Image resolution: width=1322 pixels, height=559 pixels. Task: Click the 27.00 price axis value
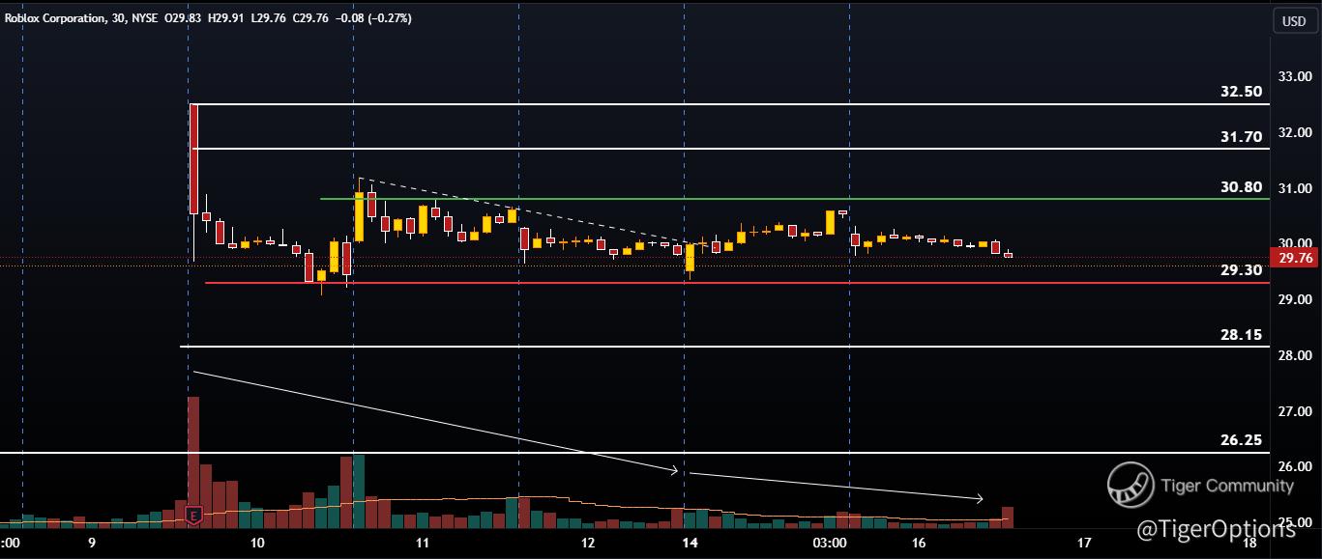click(1295, 411)
